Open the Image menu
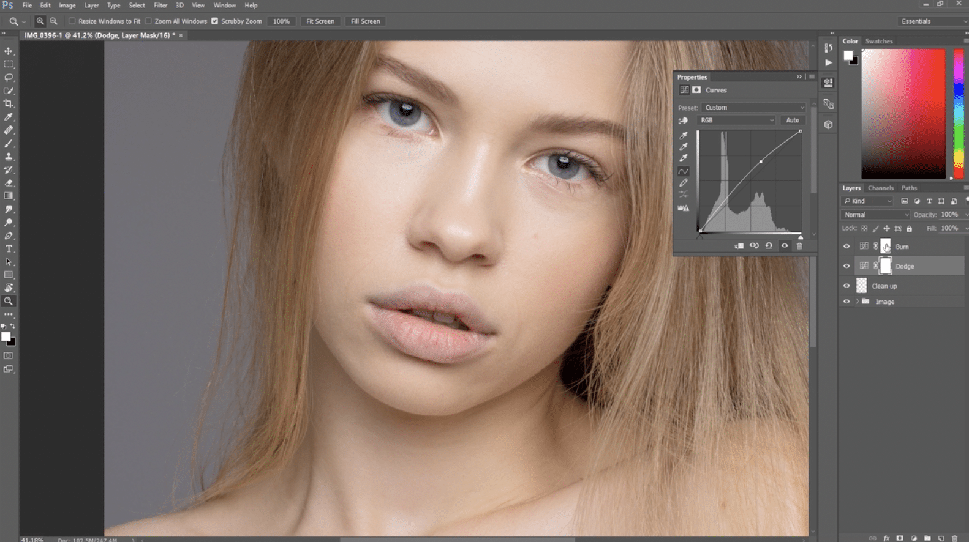 [x=67, y=6]
